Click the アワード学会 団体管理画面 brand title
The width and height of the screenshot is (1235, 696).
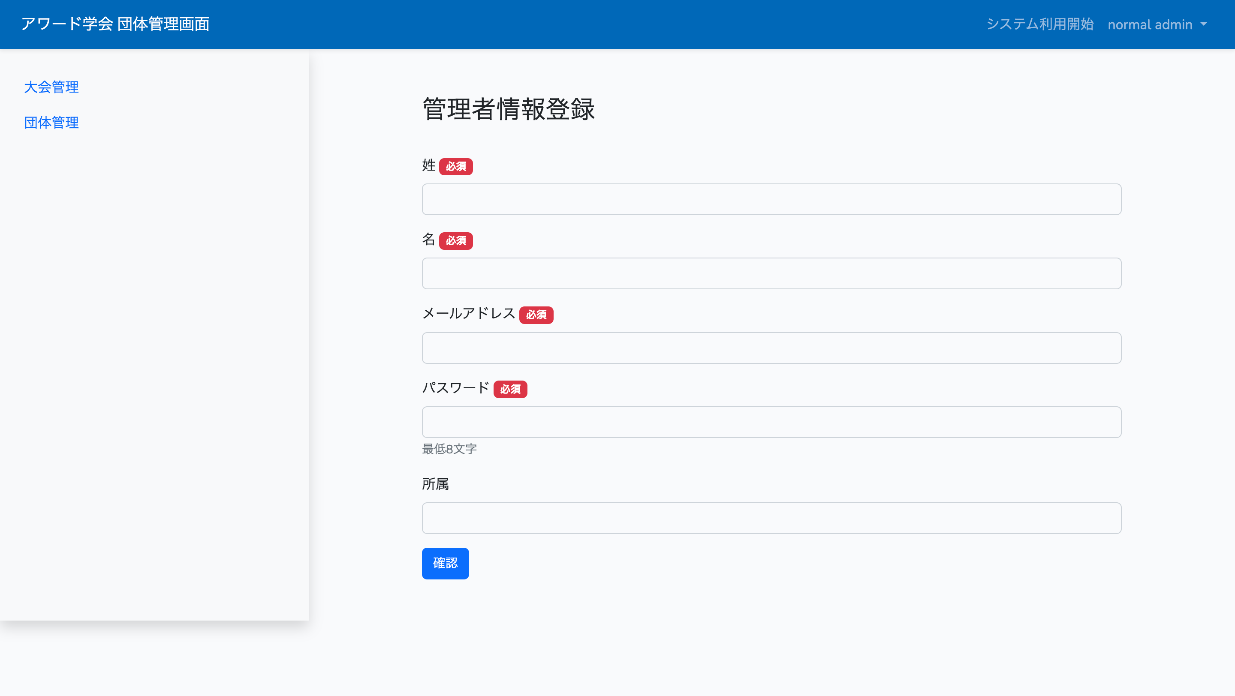coord(115,24)
